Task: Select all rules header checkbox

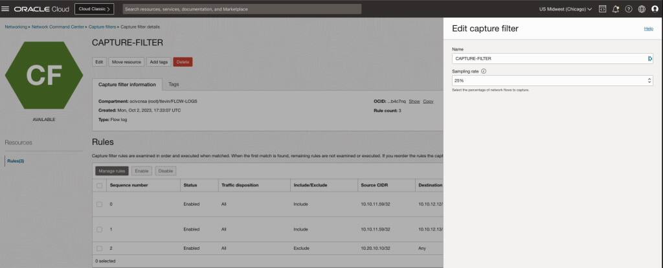Action: [x=99, y=185]
